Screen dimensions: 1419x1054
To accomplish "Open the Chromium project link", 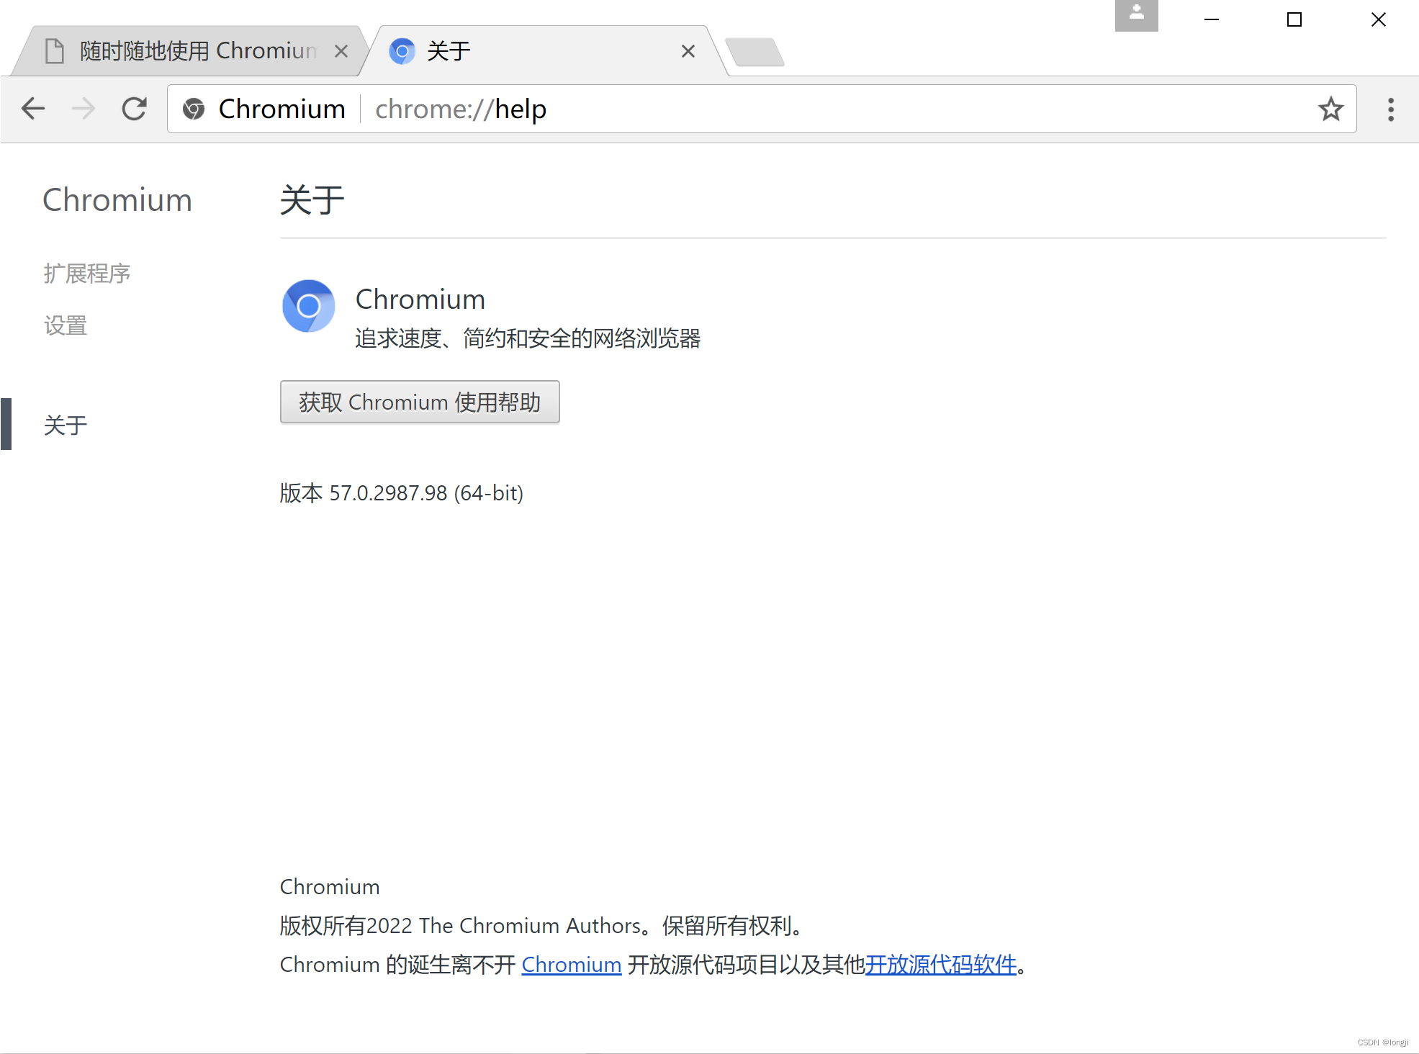I will click(571, 964).
